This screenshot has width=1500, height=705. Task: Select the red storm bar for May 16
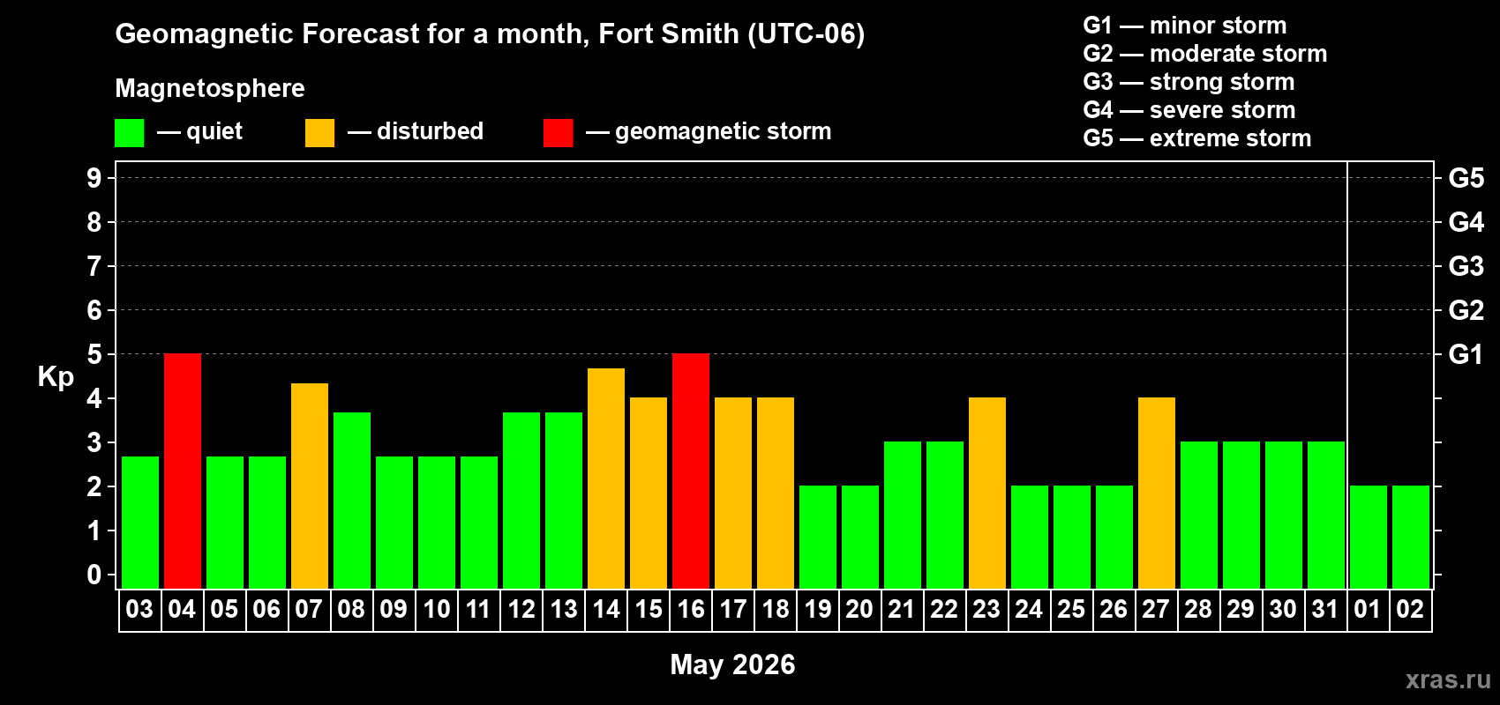(691, 471)
